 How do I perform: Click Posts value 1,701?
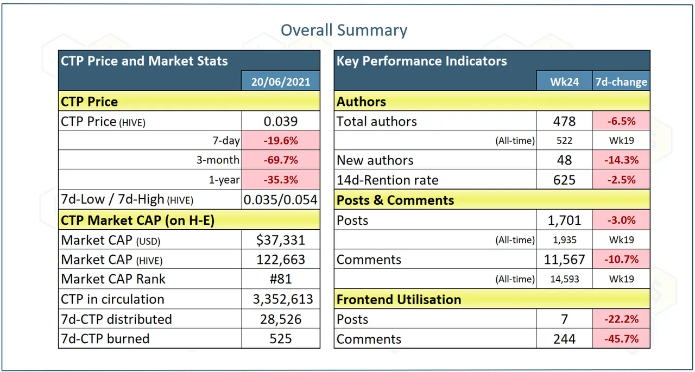click(564, 220)
